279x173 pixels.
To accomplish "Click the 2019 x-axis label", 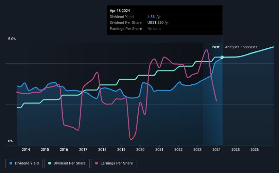I will [121, 150].
